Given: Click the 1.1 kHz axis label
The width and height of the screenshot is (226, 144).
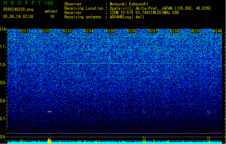Looking at the screenshot, I should point(3,47).
